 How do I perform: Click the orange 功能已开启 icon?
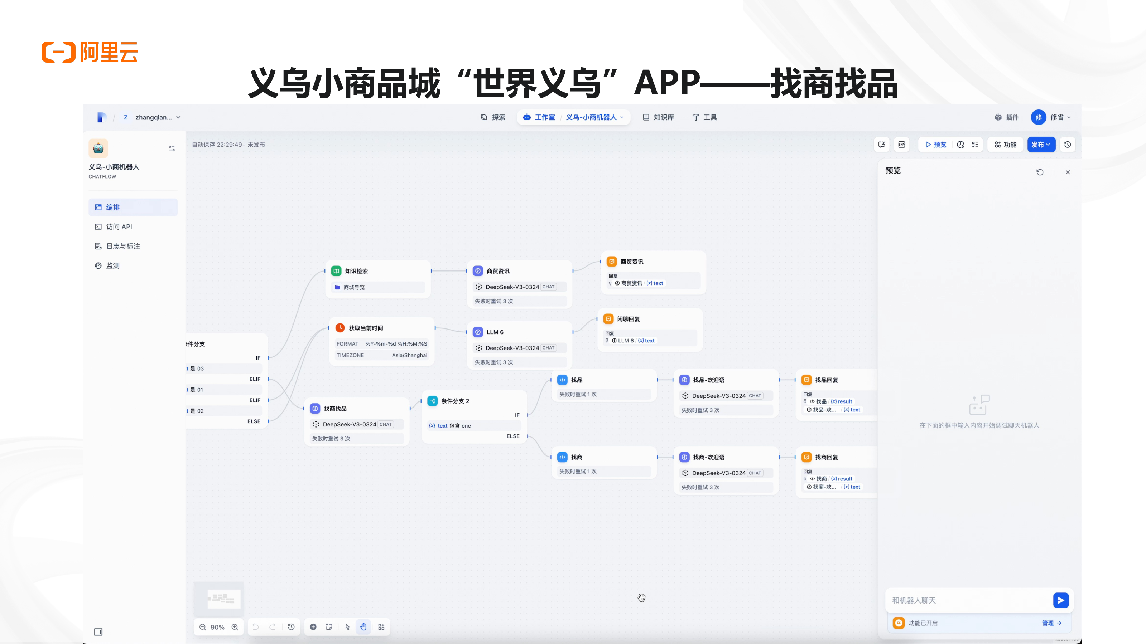[x=898, y=623]
